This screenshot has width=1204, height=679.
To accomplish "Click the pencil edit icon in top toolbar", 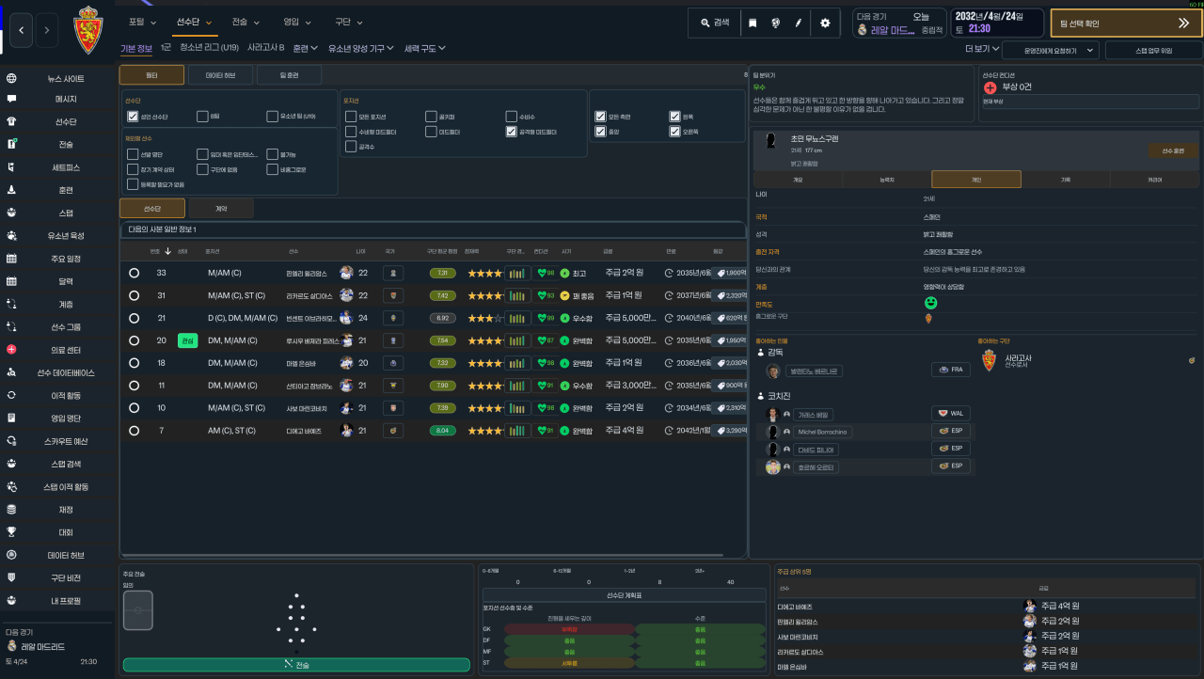I will pyautogui.click(x=799, y=23).
